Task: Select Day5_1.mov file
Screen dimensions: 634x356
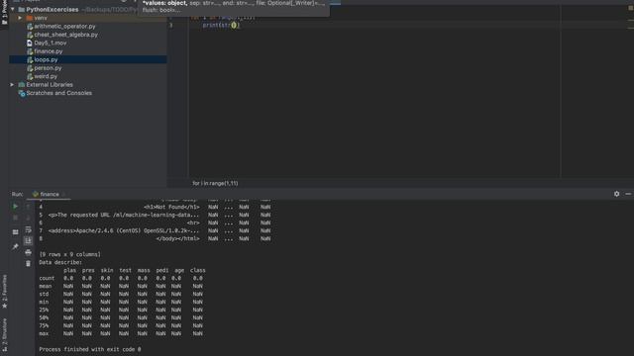Action: point(51,43)
